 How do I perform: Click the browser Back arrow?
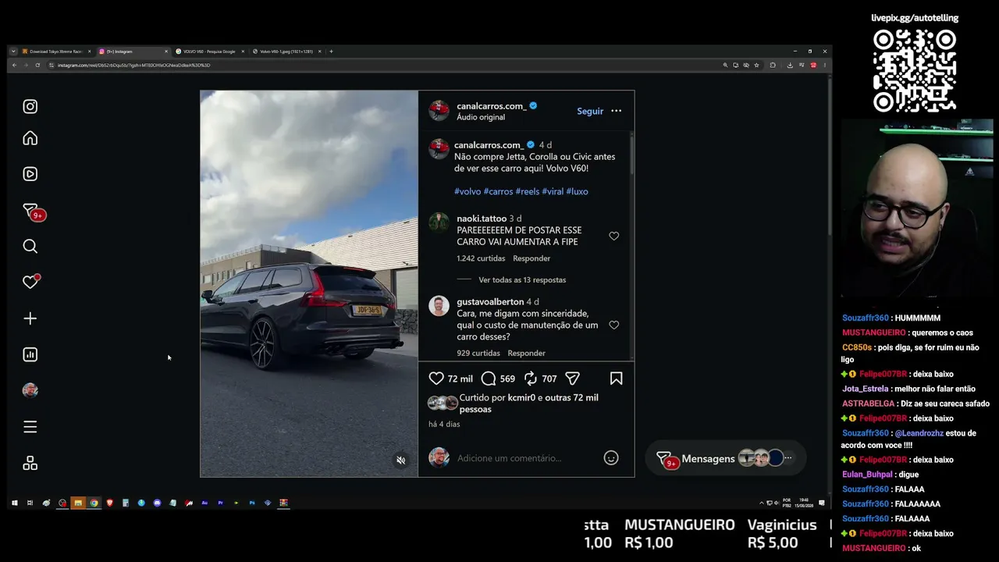[x=14, y=66]
